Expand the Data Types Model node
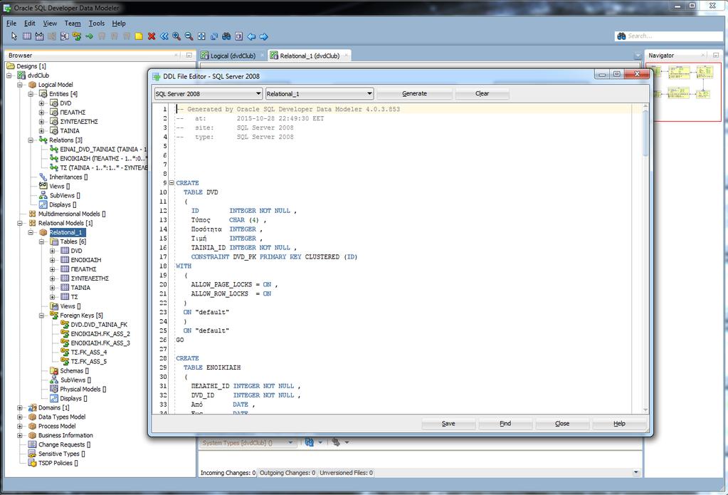 20,417
